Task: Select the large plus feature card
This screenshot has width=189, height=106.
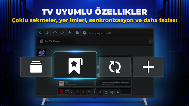Action: tap(148, 67)
